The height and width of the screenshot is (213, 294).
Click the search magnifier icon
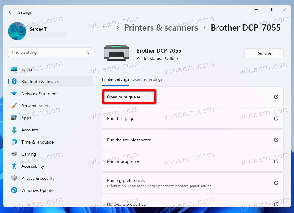click(87, 52)
